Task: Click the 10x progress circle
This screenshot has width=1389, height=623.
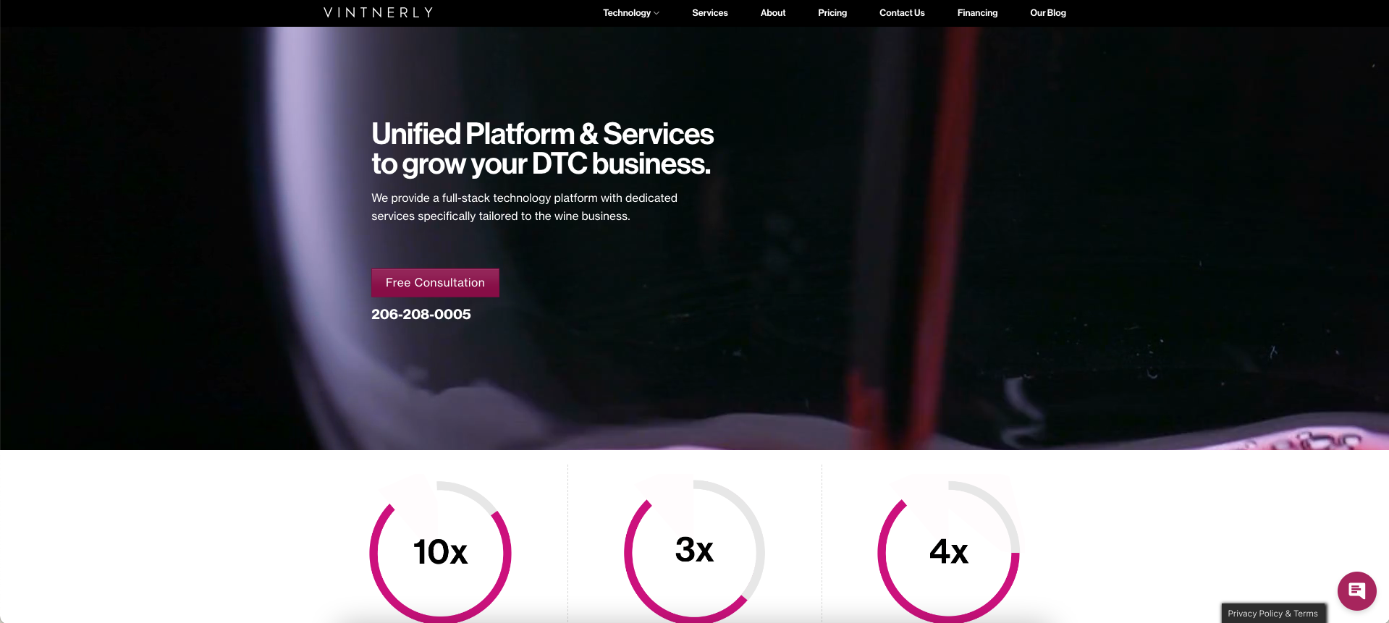Action: pyautogui.click(x=440, y=552)
